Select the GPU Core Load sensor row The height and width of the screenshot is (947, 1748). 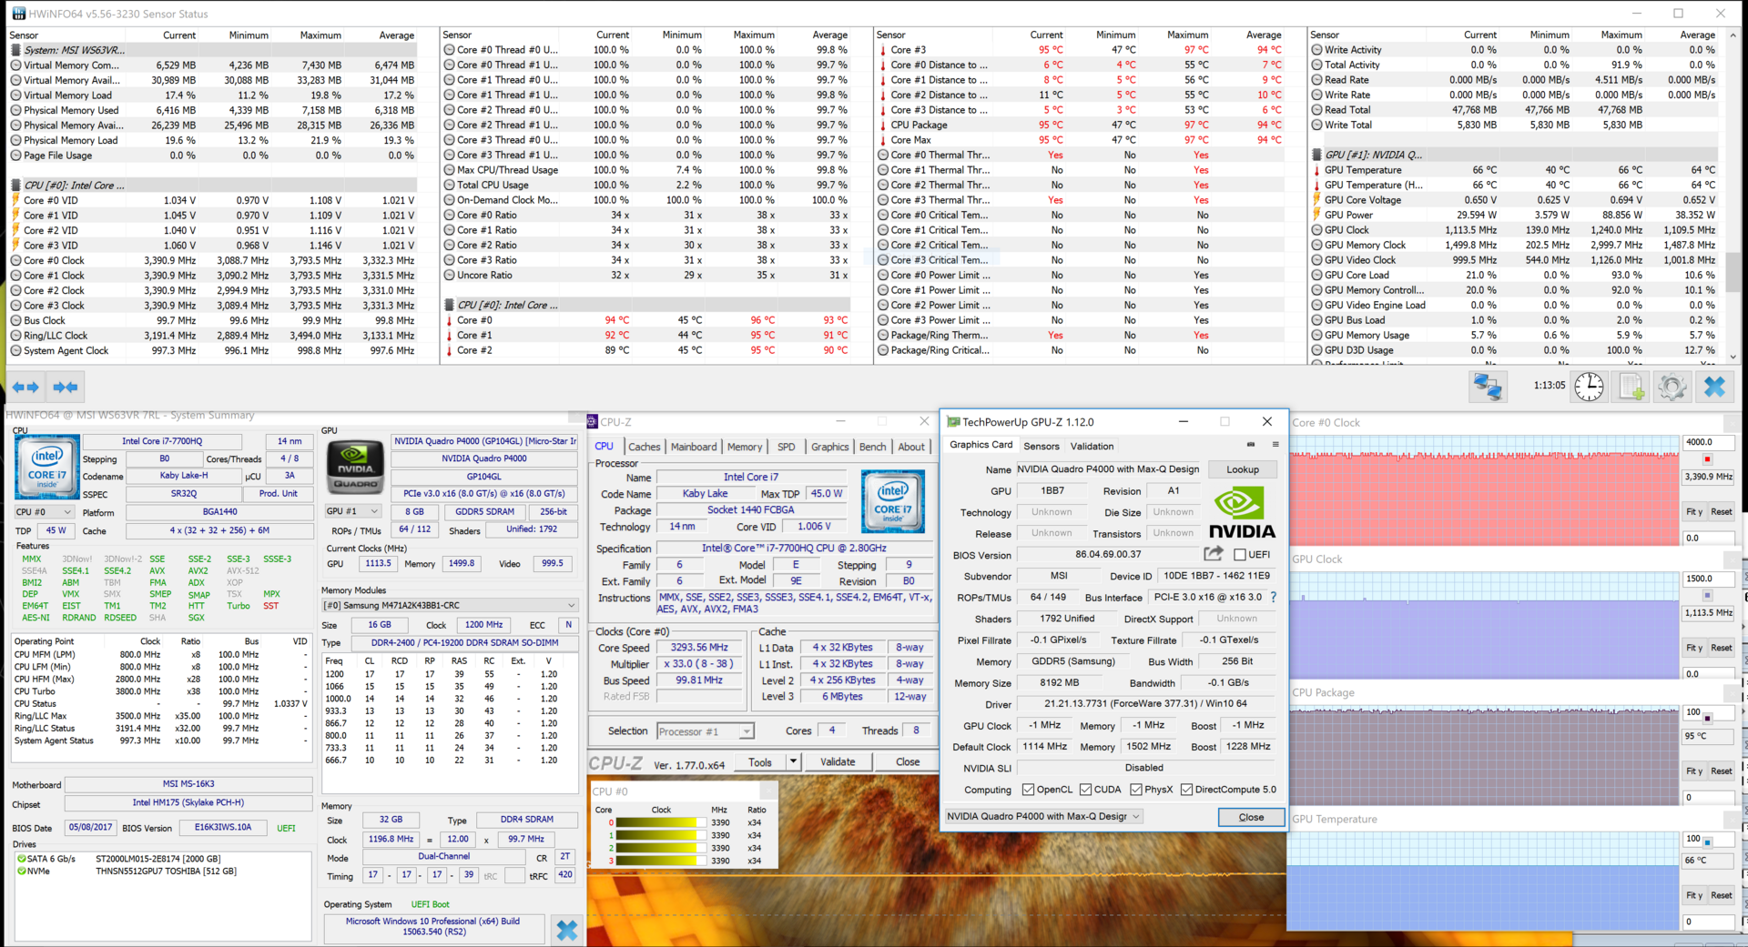[1514, 275]
